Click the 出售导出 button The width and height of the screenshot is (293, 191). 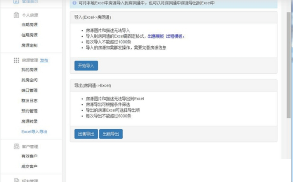86,134
